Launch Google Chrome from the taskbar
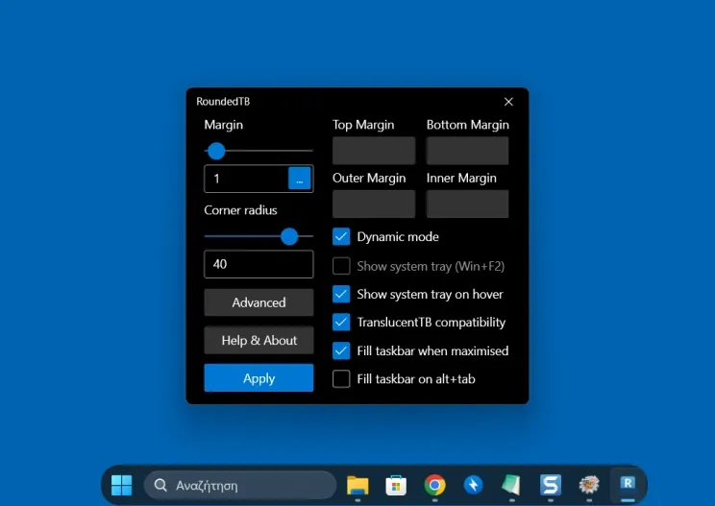 (434, 485)
